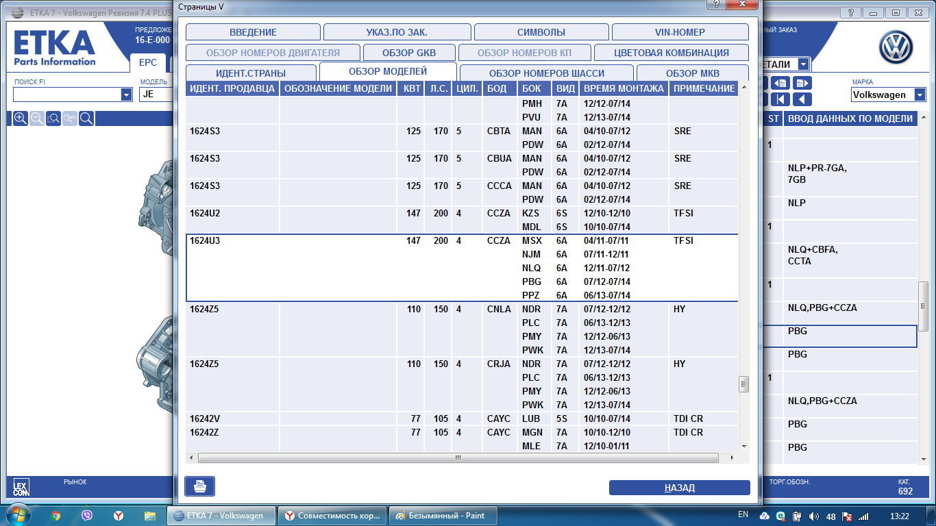Switch to ИДЕНТ.СТРАНЫ tab
Image resolution: width=936 pixels, height=526 pixels.
point(251,73)
